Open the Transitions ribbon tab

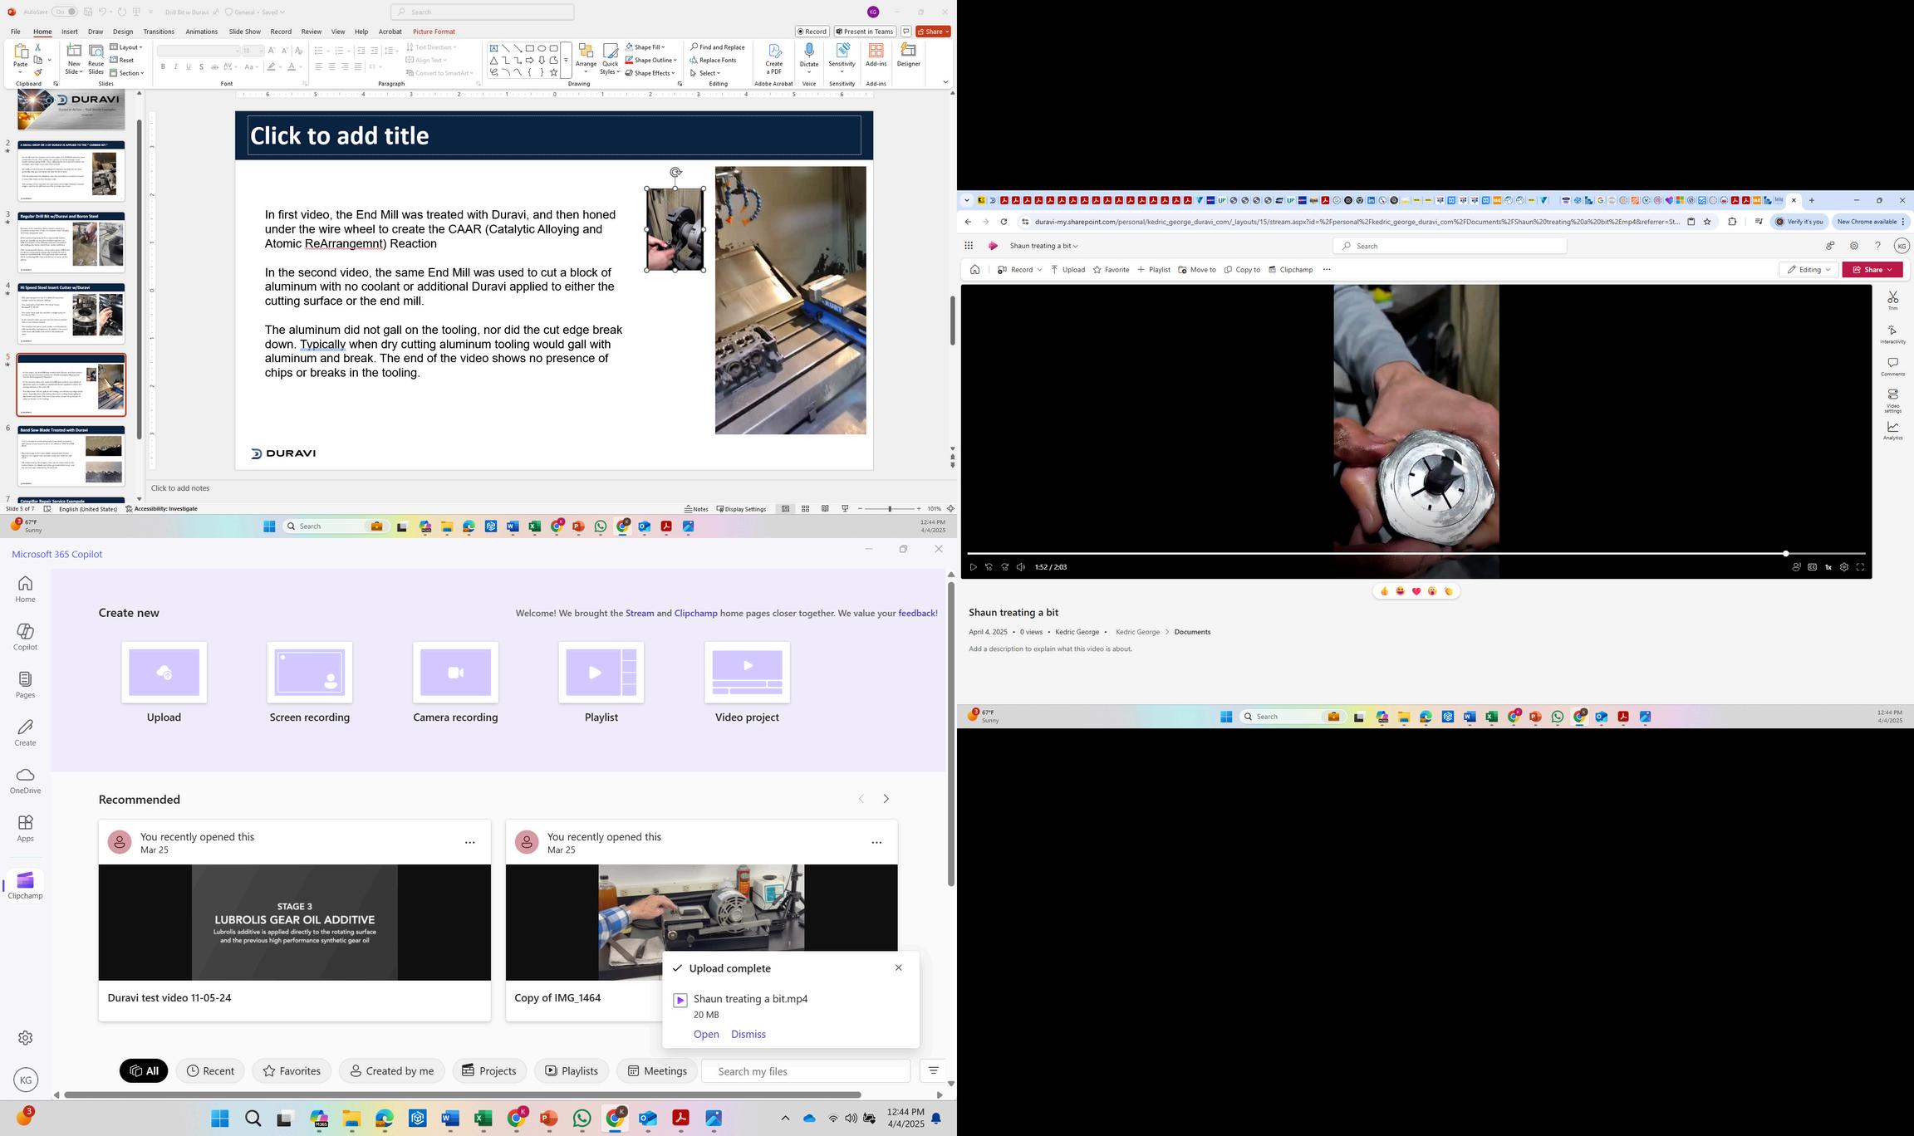click(158, 32)
